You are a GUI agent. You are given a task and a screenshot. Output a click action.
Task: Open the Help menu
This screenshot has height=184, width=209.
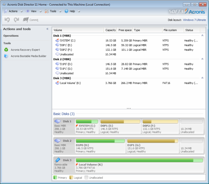click(72, 11)
